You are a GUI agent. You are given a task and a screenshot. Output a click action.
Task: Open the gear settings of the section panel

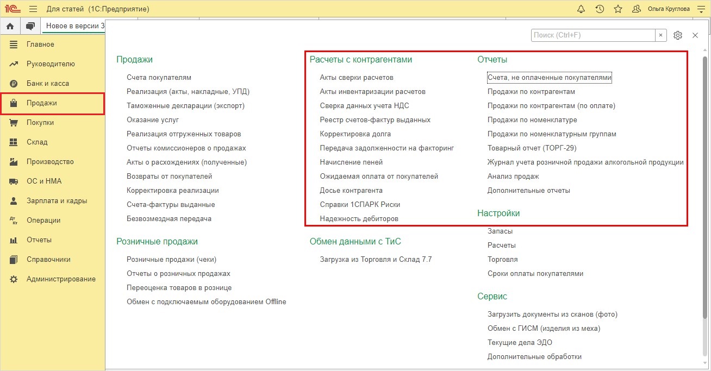[x=678, y=35]
